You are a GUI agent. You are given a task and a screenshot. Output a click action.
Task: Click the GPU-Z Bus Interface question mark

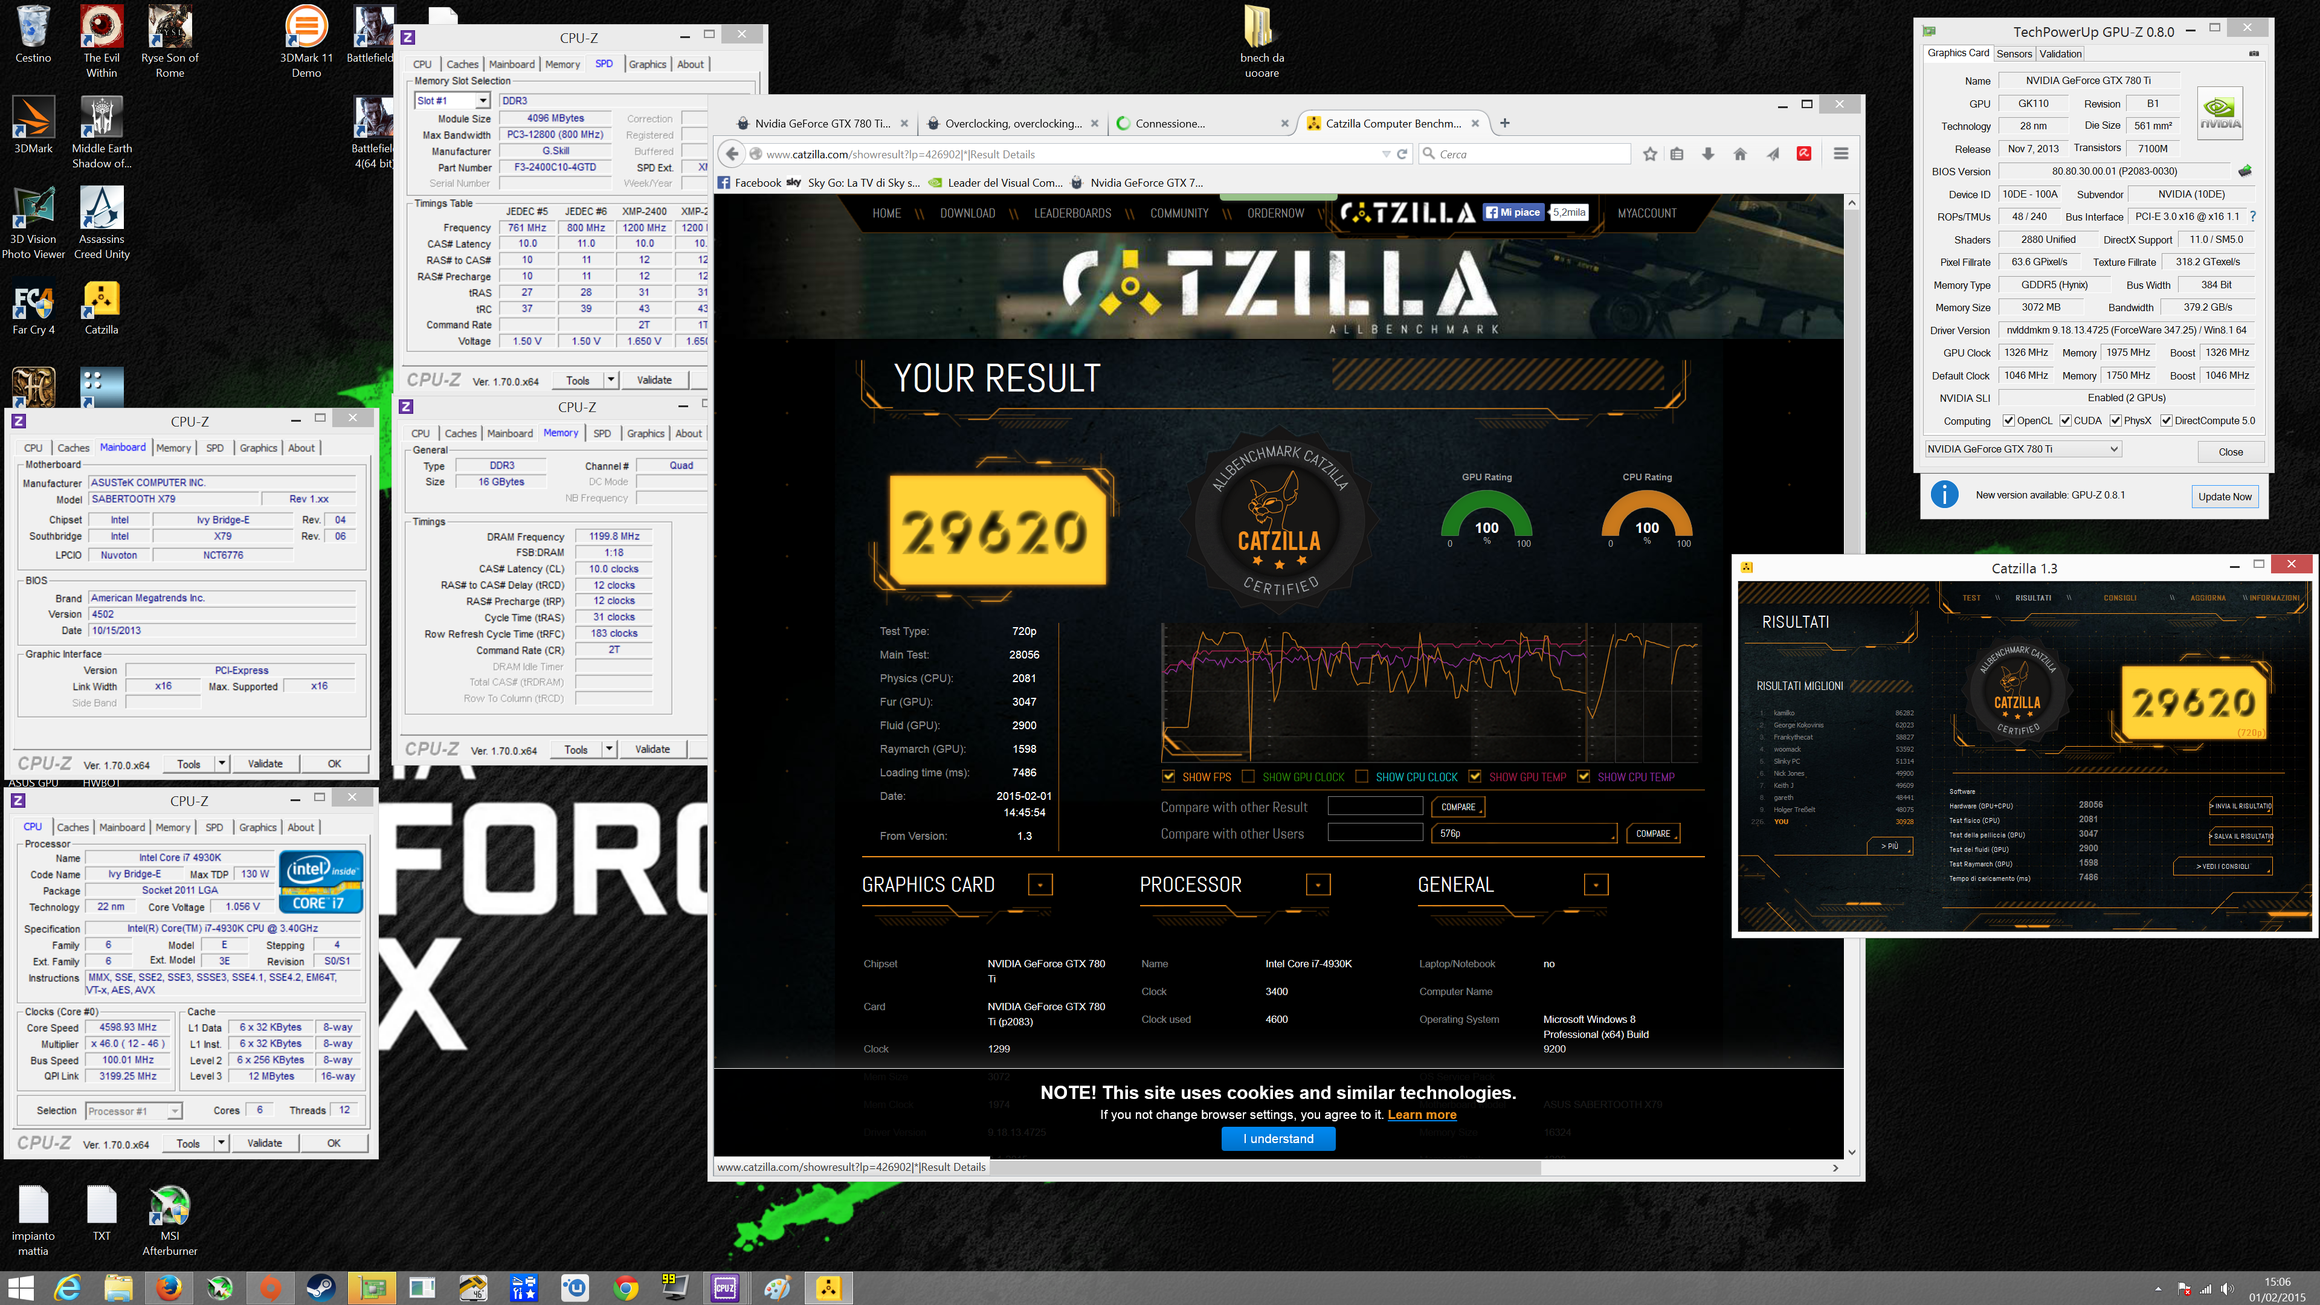(2252, 216)
